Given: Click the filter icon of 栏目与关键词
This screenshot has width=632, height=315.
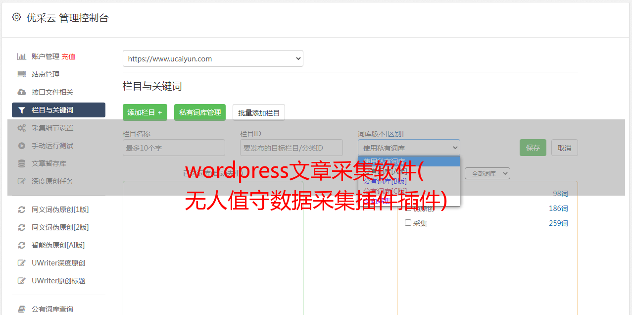Looking at the screenshot, I should click(x=22, y=110).
